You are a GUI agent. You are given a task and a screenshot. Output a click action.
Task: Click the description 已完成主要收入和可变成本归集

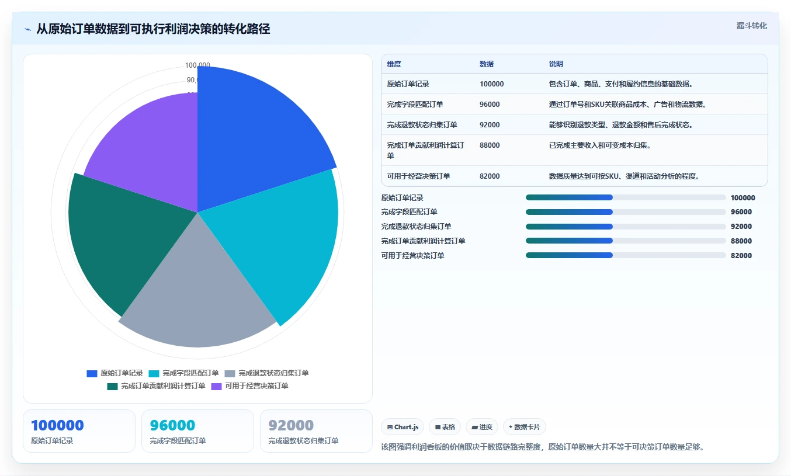(600, 145)
